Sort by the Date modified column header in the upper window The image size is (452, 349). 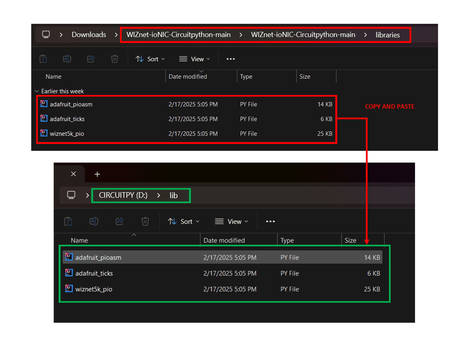click(x=188, y=77)
